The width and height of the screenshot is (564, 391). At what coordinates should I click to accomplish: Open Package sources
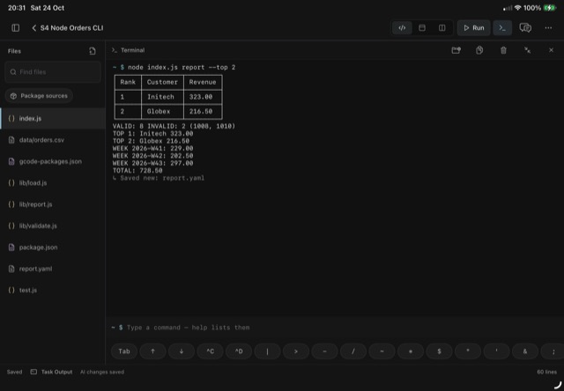pyautogui.click(x=39, y=96)
